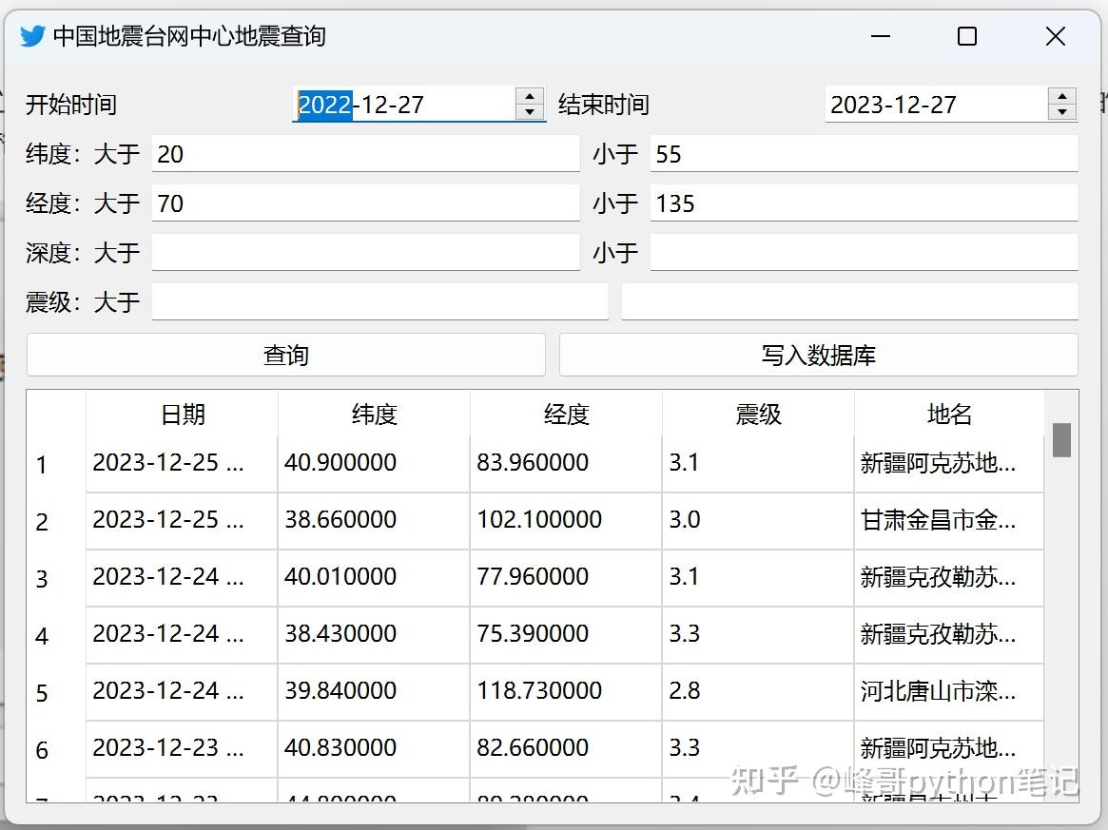
Task: Sort by the 震级 column header
Action: tap(758, 414)
